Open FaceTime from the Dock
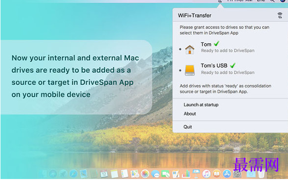 point(165,174)
